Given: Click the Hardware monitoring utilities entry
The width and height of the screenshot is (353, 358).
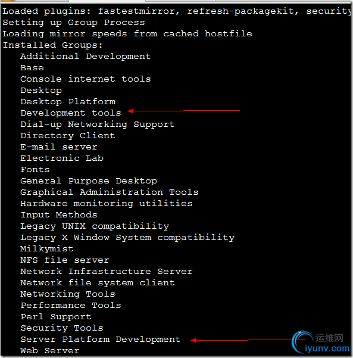Looking at the screenshot, I should click(107, 204).
